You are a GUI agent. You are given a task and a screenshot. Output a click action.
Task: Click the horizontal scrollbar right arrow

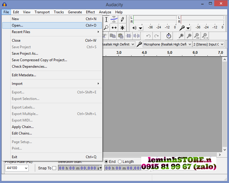220,155
